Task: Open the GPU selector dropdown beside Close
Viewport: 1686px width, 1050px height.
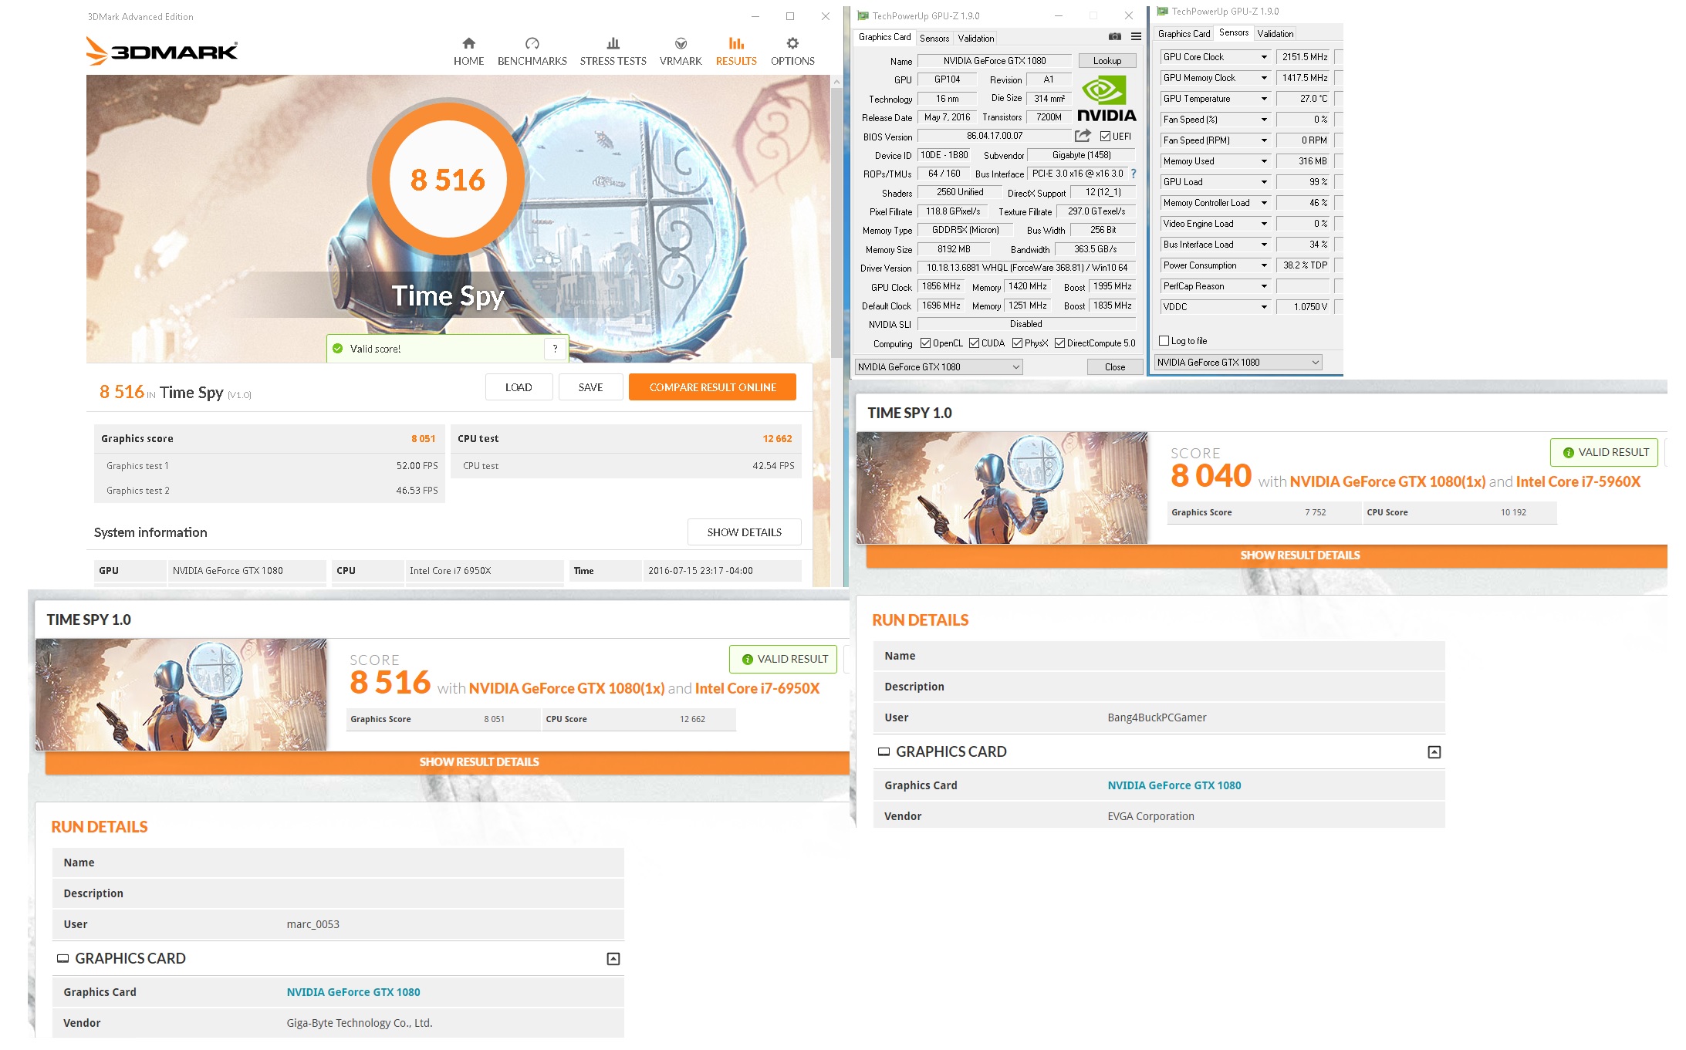Action: point(939,367)
